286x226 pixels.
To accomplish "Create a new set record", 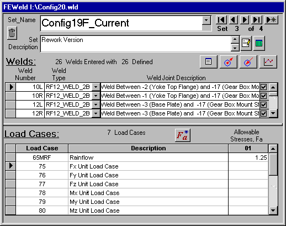I will click(x=271, y=20).
